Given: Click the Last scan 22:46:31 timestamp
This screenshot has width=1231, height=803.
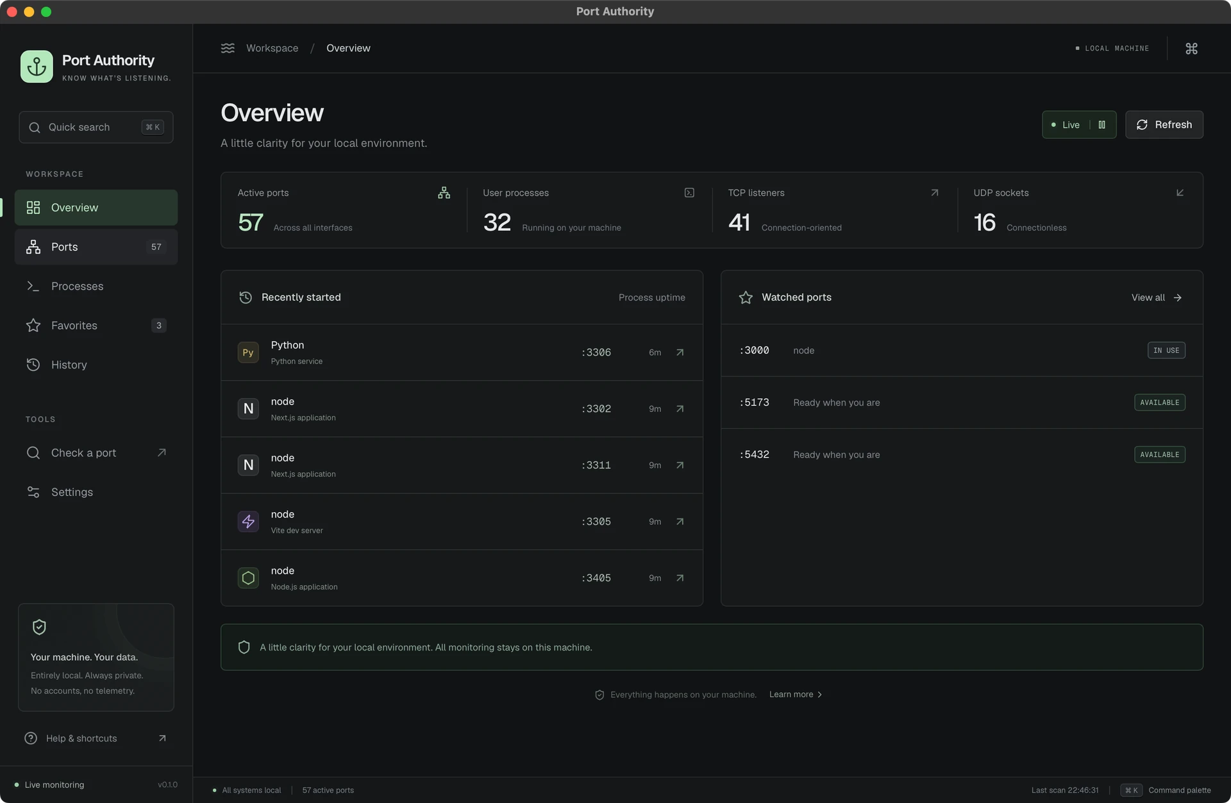Looking at the screenshot, I should (1065, 790).
